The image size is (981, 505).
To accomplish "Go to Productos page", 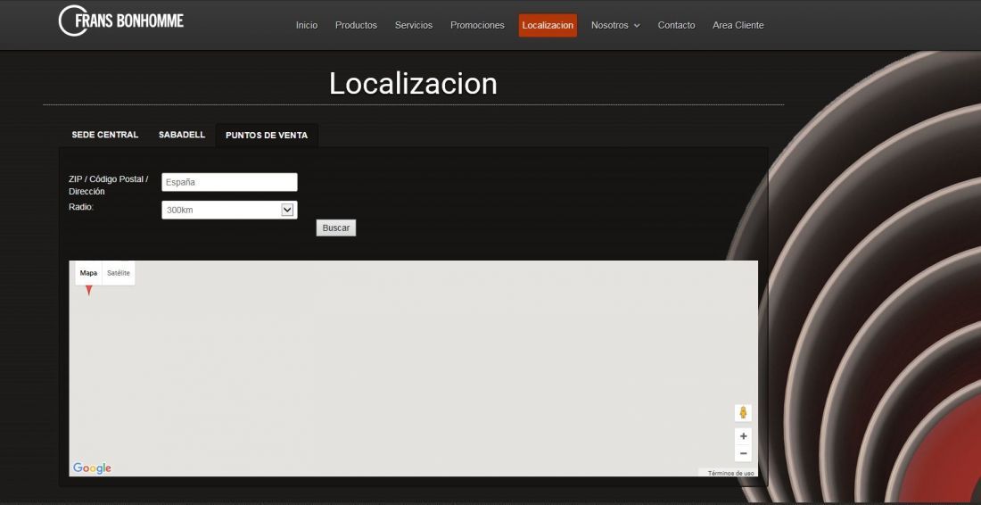I will pyautogui.click(x=356, y=26).
